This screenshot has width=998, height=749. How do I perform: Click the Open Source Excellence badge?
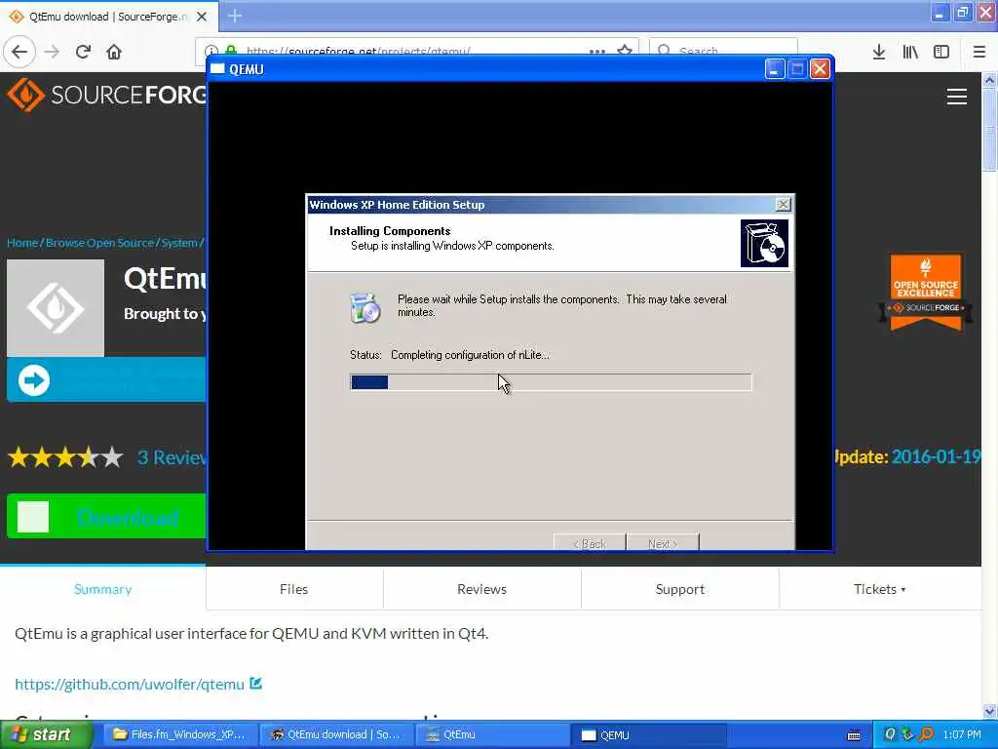click(926, 293)
